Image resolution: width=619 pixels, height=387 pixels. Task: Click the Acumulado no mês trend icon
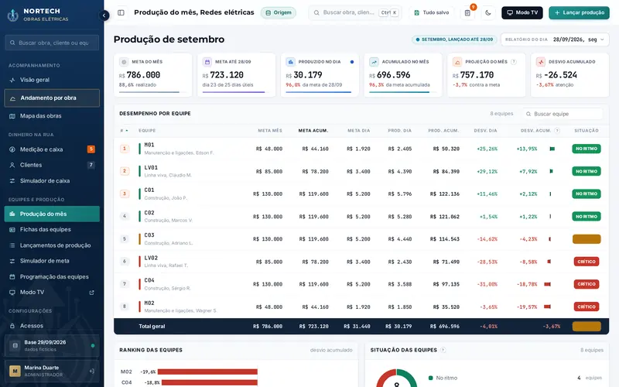pyautogui.click(x=374, y=62)
